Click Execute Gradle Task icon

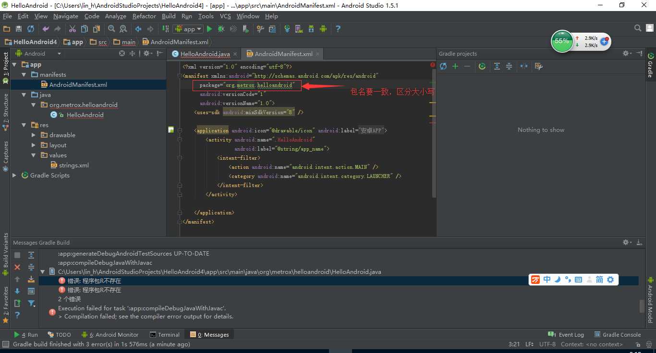(482, 66)
